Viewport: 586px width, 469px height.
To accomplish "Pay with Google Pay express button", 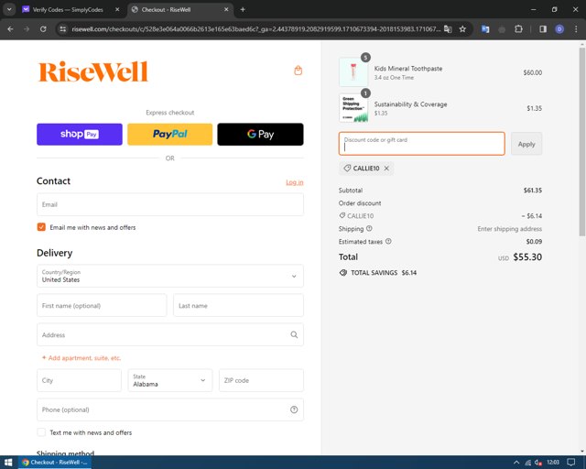I will click(x=260, y=135).
